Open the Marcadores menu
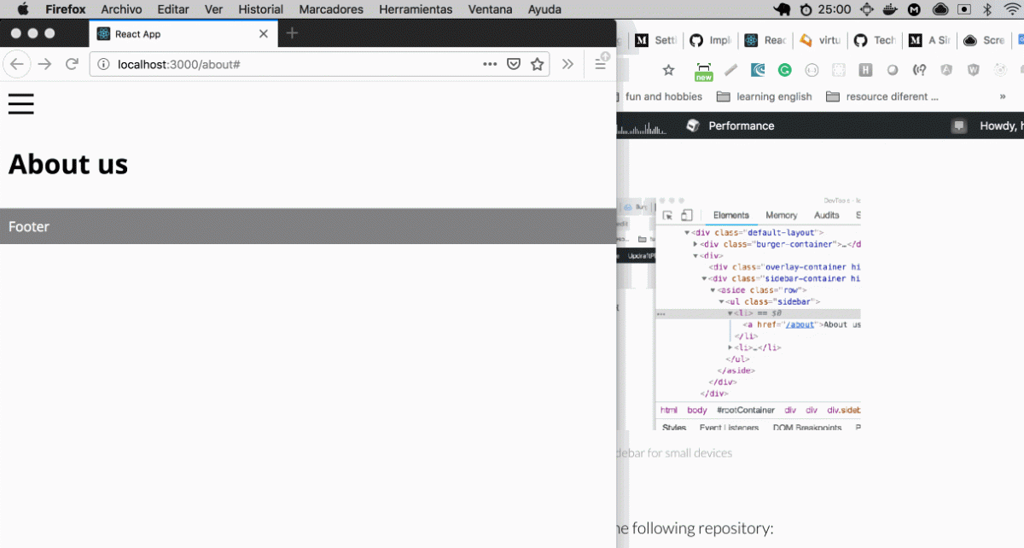Screen dimensions: 1024x548 coord(331,9)
